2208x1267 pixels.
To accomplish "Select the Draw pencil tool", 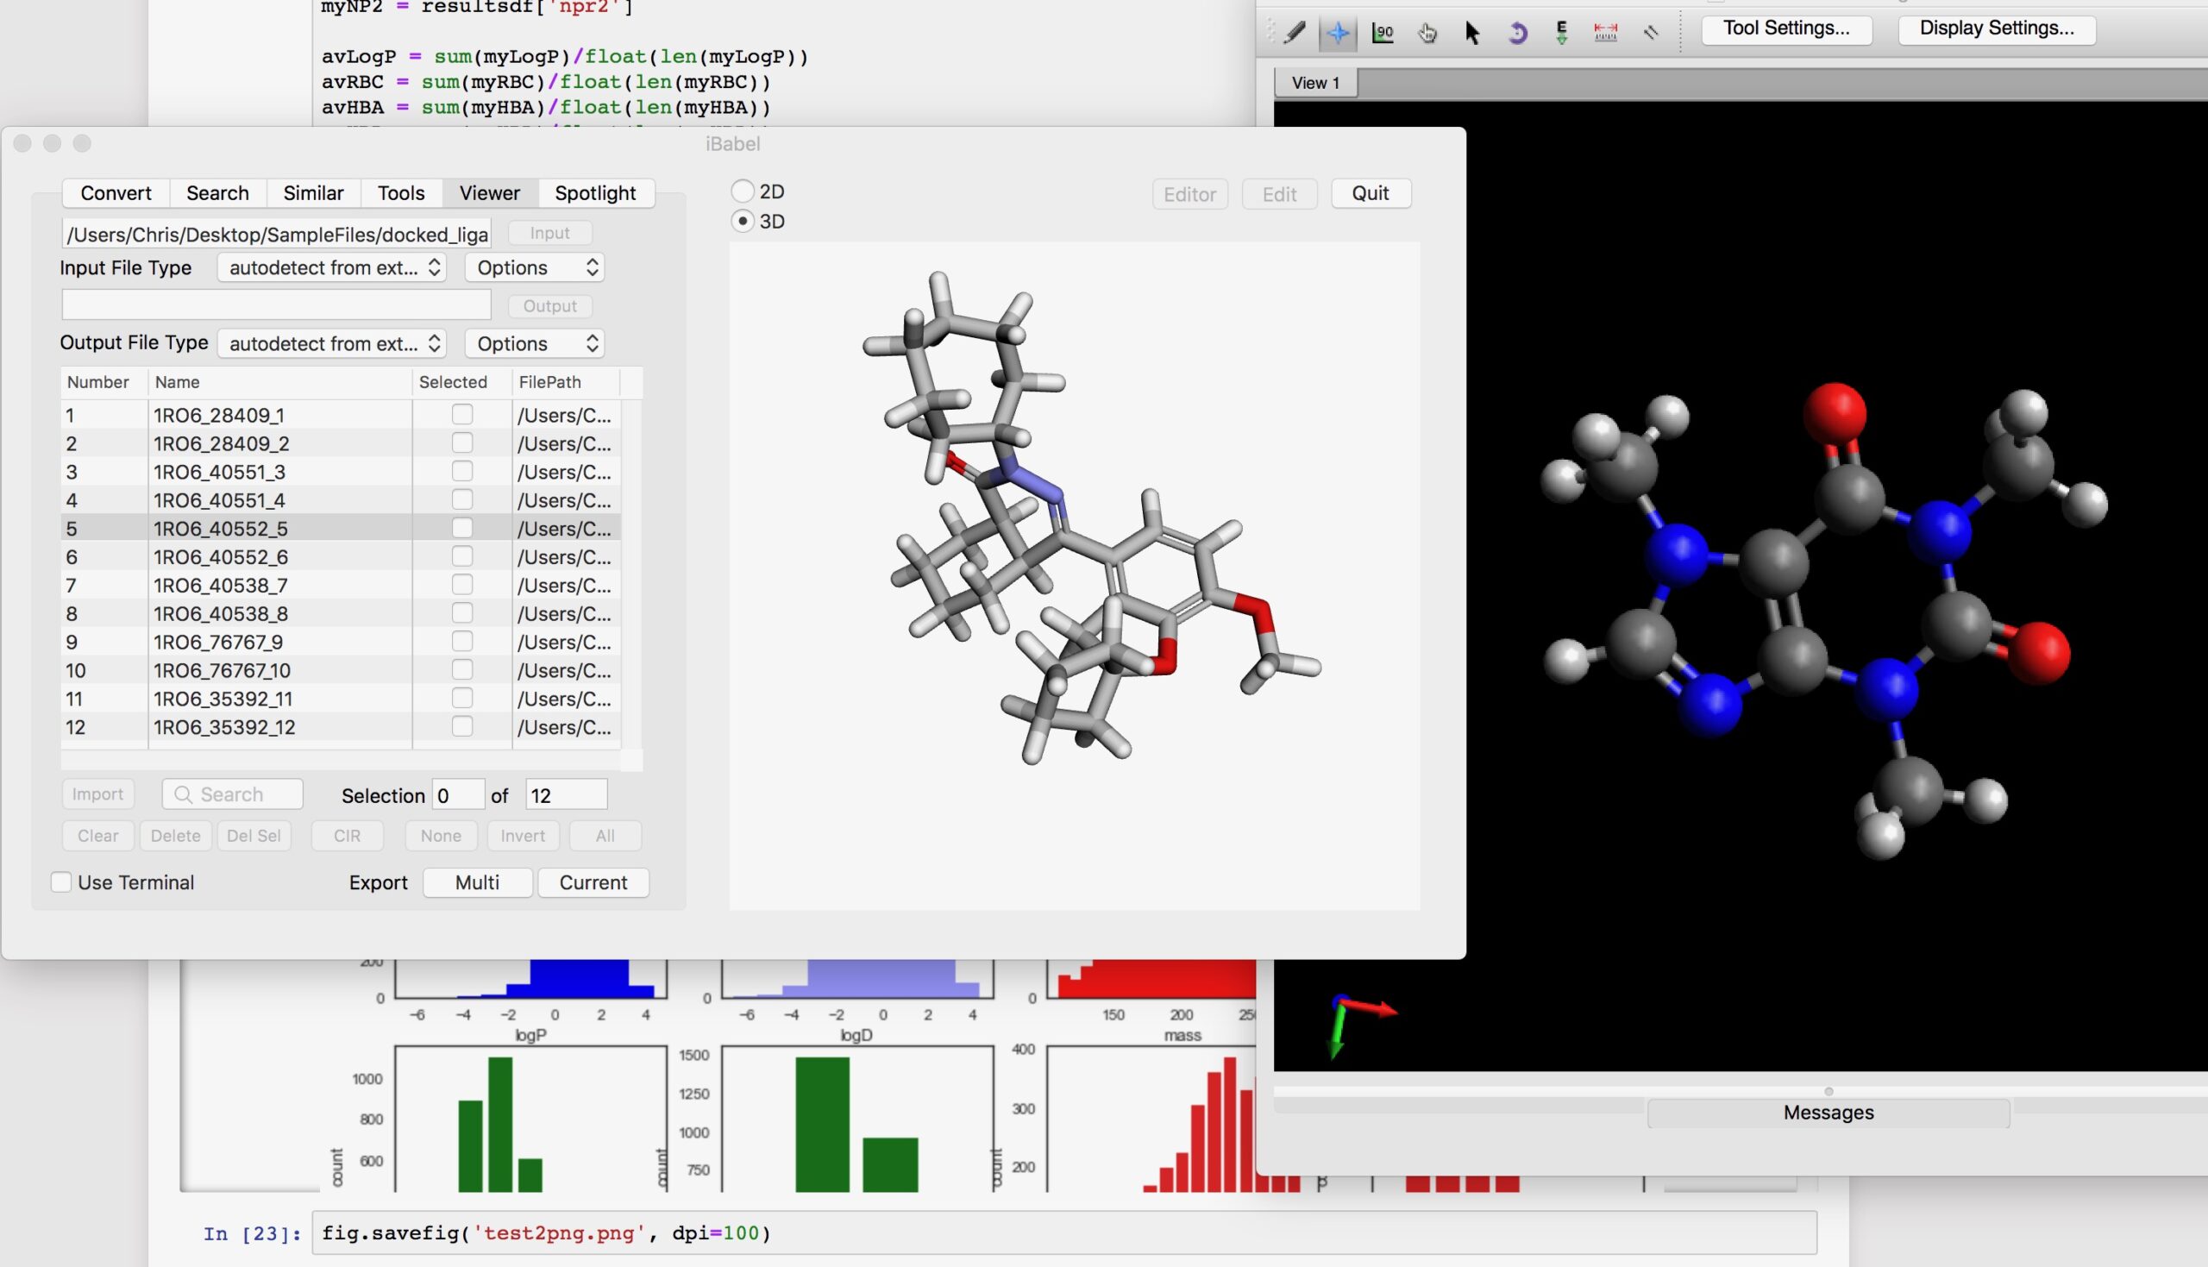I will [x=1295, y=33].
